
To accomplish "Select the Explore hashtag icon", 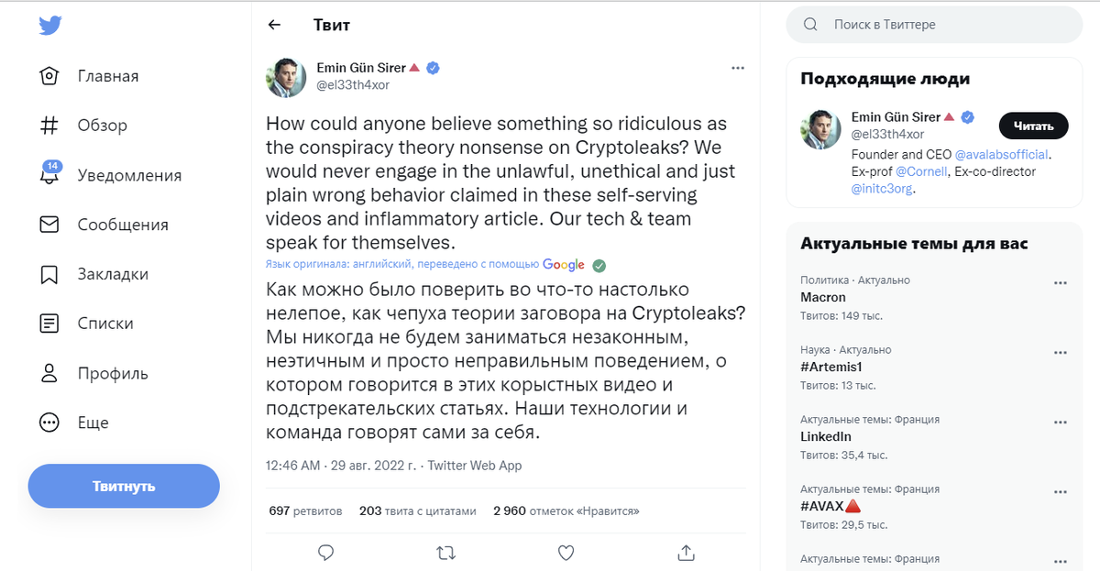I will (47, 126).
